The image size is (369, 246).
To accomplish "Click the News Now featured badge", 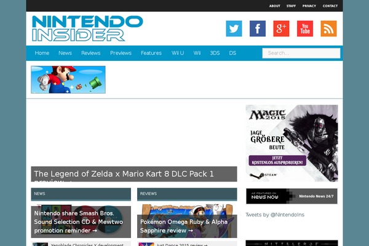I will (292, 196).
